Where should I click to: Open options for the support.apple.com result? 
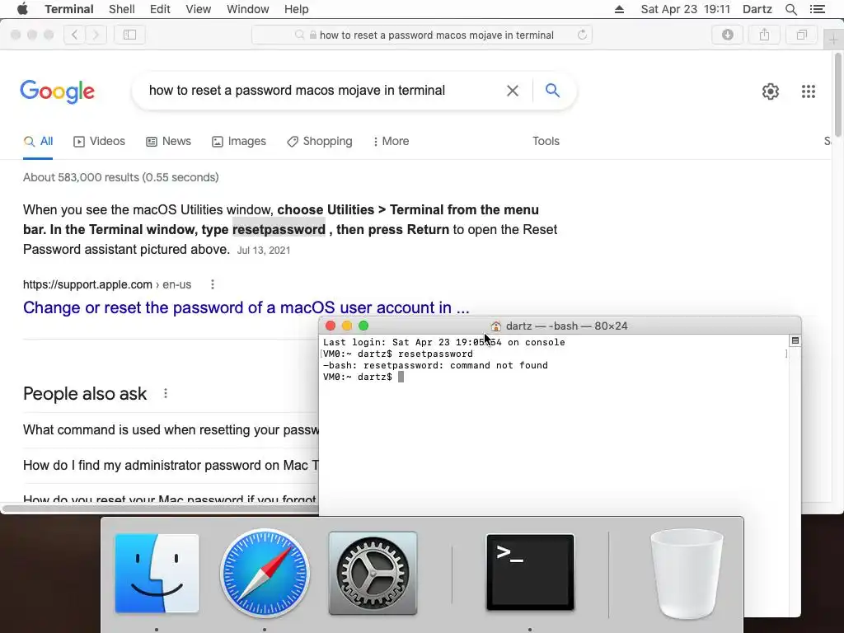(x=213, y=284)
